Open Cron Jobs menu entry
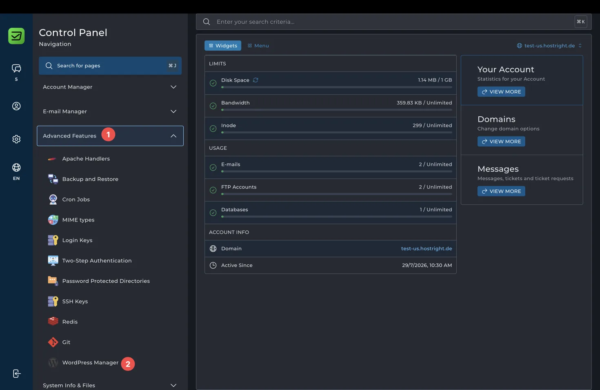This screenshot has width=600, height=390. (76, 199)
